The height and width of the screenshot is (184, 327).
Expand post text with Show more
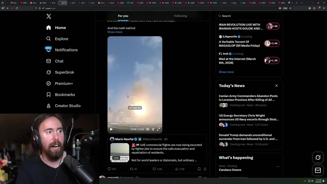click(115, 32)
